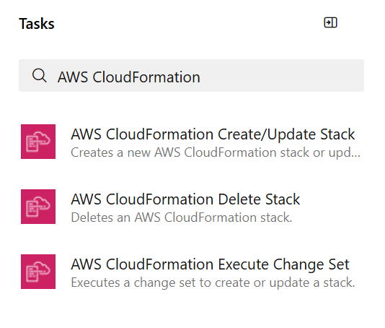Select AWS CloudFormation Create/Update Stack title
Image resolution: width=385 pixels, height=328 pixels.
tap(213, 134)
